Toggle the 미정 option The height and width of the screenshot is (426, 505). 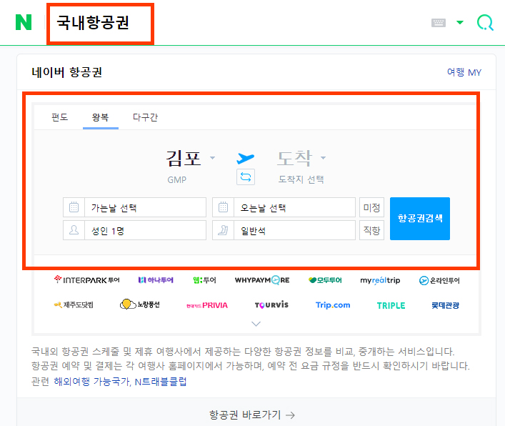coord(371,207)
